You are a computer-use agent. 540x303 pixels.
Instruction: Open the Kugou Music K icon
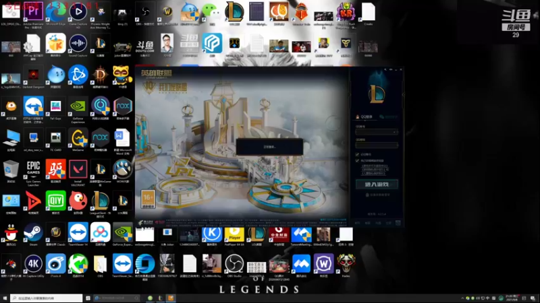(212, 234)
